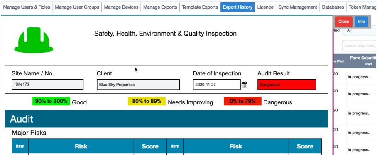
Task: Switch to the Databases tab
Action: pyautogui.click(x=333, y=7)
